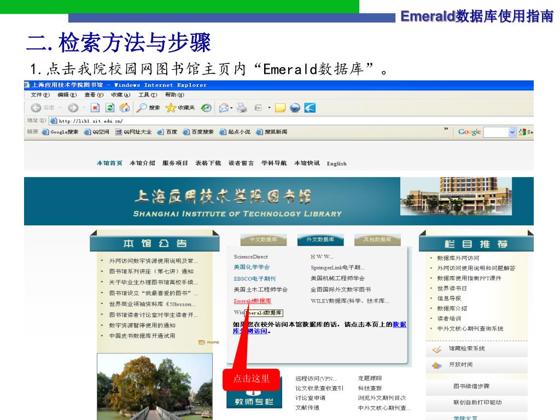This screenshot has width=560, height=420.
Task: Click the Mail envelope toolbar icon
Action: click(x=224, y=108)
